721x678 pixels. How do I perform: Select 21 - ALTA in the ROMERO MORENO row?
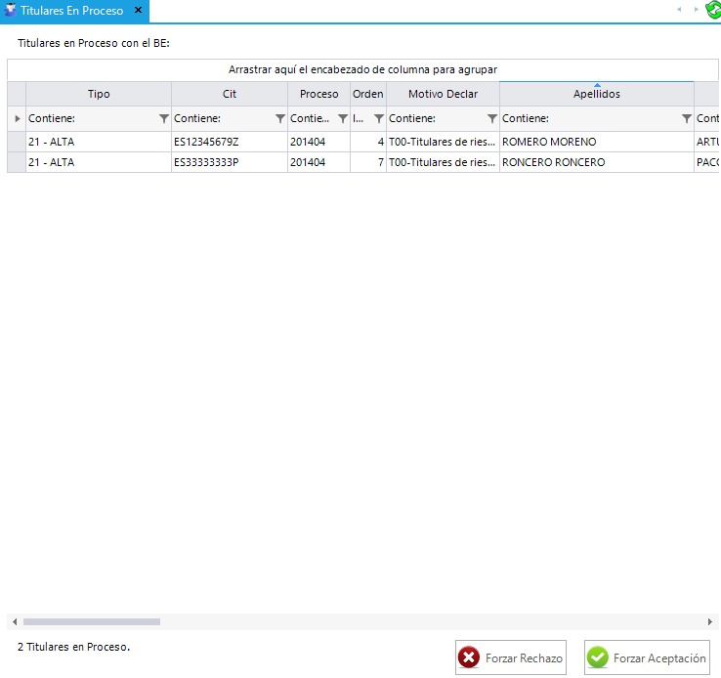[x=99, y=142]
